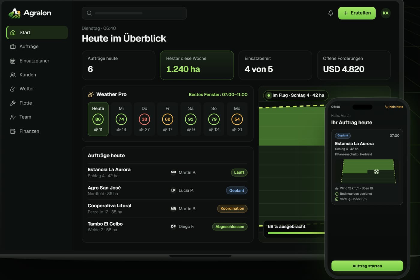This screenshot has width=420, height=280.
Task: Click the Erstellen button
Action: 357,13
